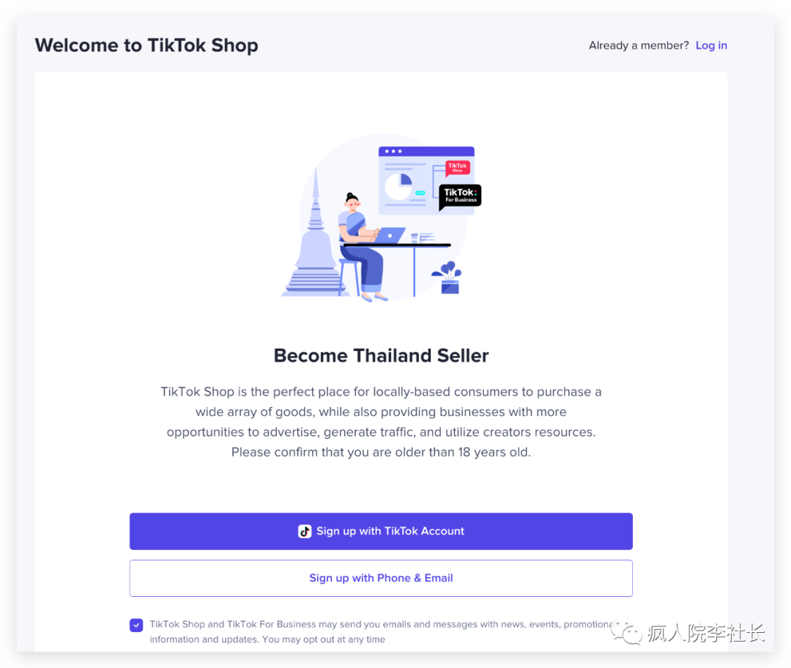Viewport: 791px width, 668px height.
Task: Click the marketing consent notice text
Action: (x=382, y=631)
